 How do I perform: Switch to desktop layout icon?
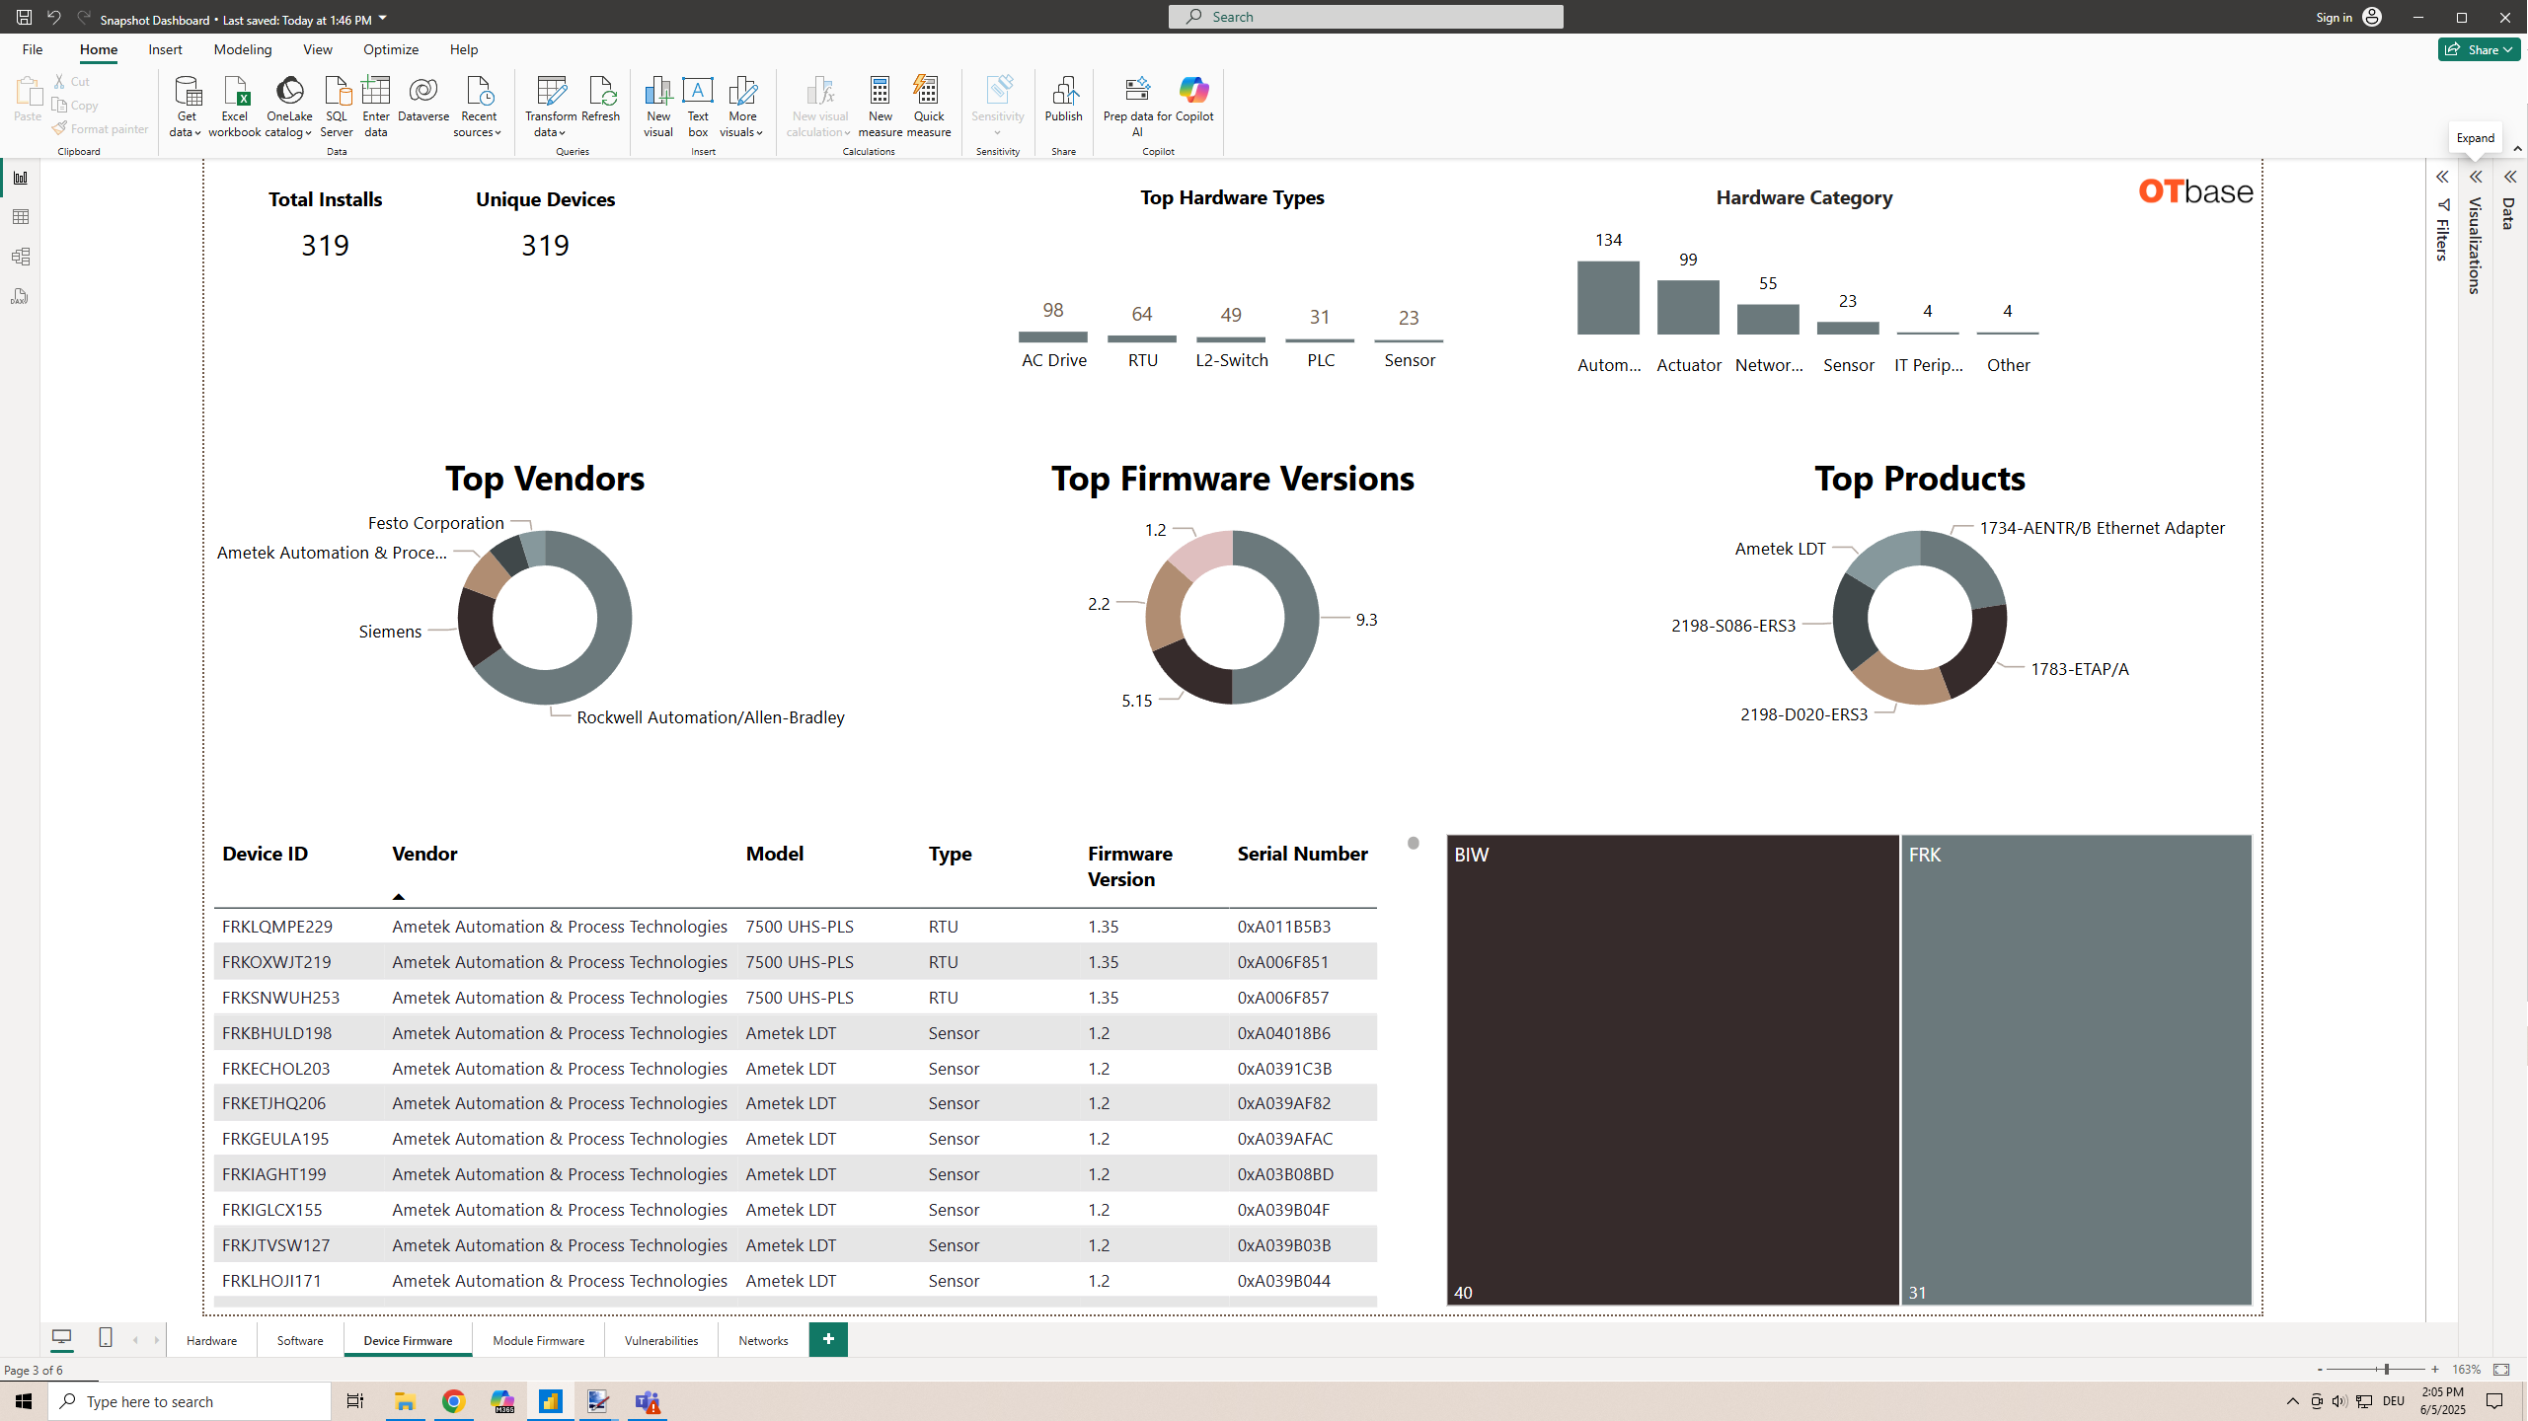tap(61, 1338)
